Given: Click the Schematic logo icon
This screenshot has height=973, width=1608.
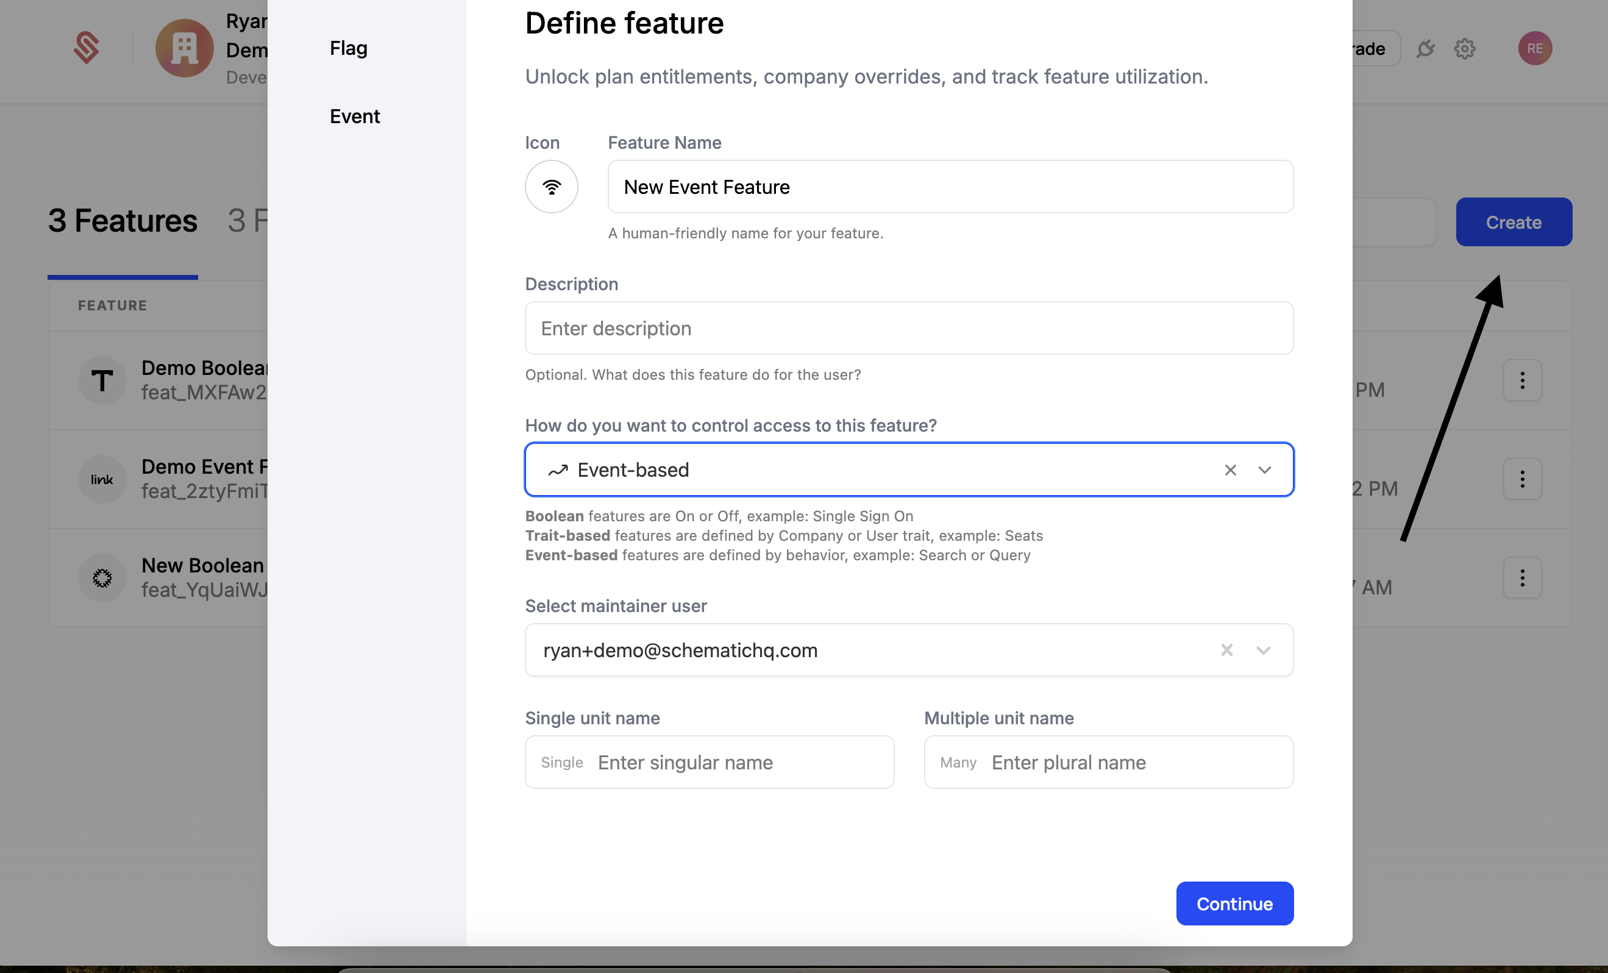Looking at the screenshot, I should (x=87, y=48).
